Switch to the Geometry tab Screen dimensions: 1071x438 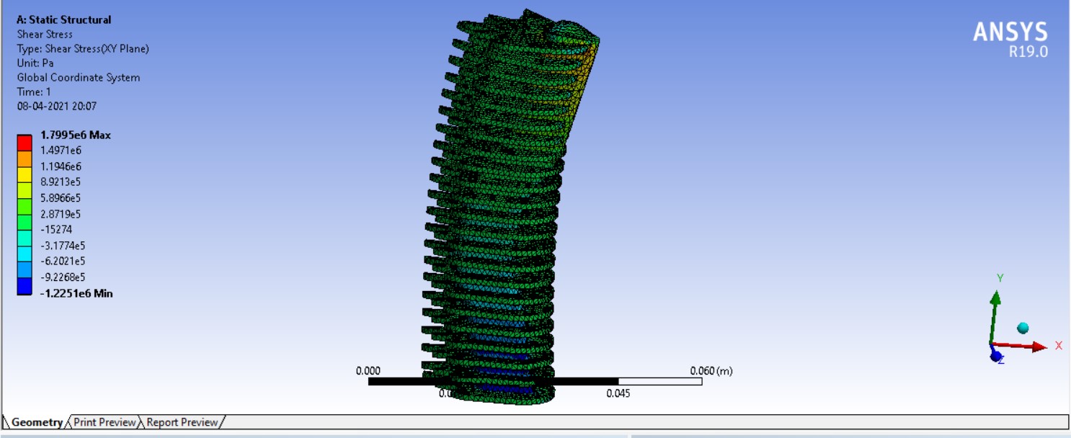click(x=35, y=422)
